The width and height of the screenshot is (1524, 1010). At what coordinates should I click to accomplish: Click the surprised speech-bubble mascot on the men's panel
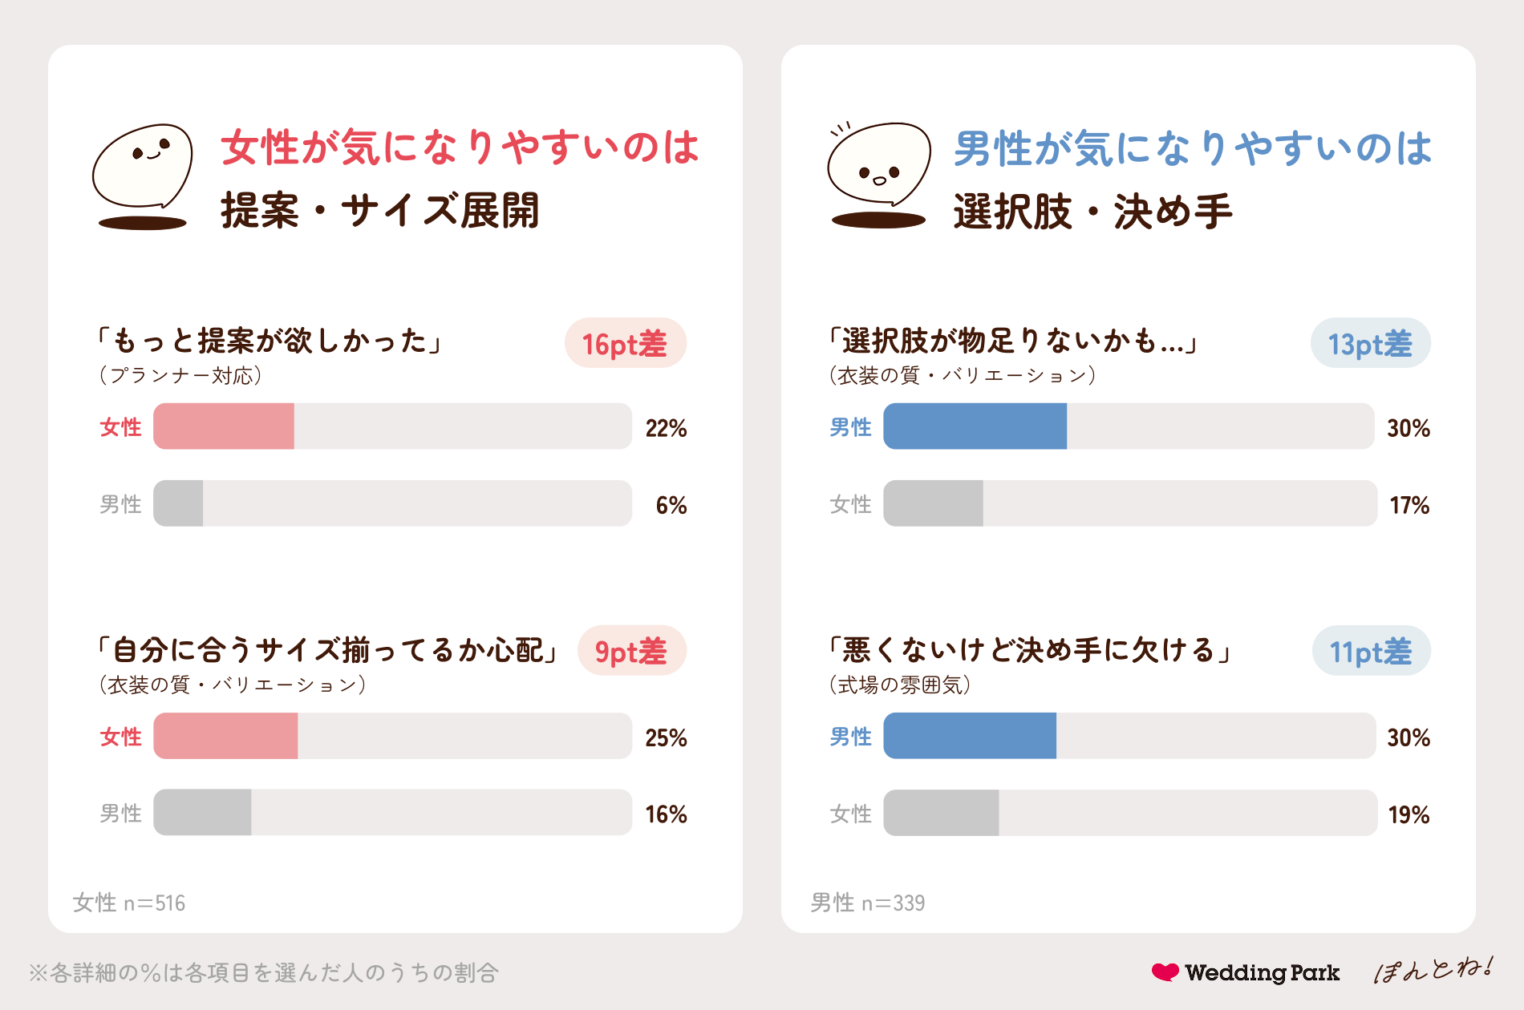[879, 175]
